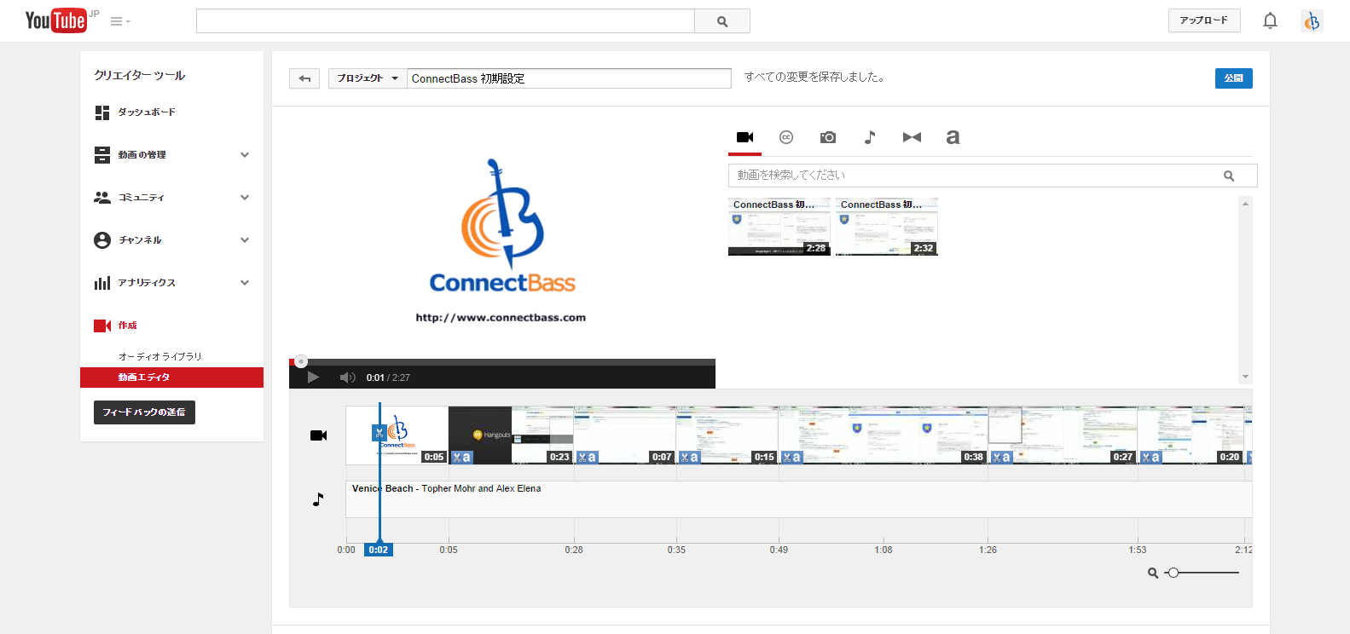Expand the 動画の管理 section chevron
The width and height of the screenshot is (1350, 634).
click(x=245, y=155)
